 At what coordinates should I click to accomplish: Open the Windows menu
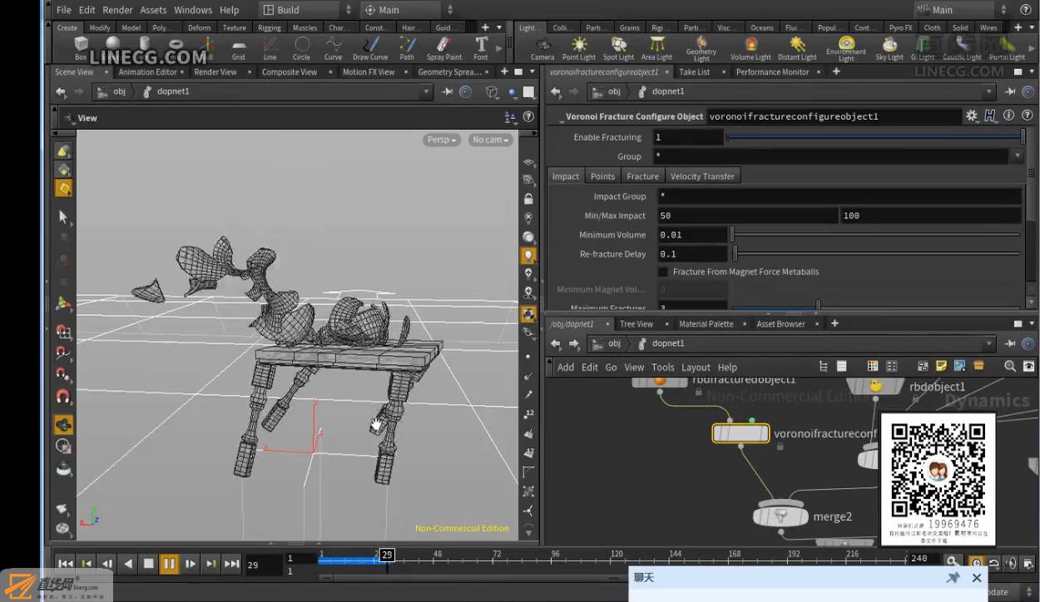193,10
